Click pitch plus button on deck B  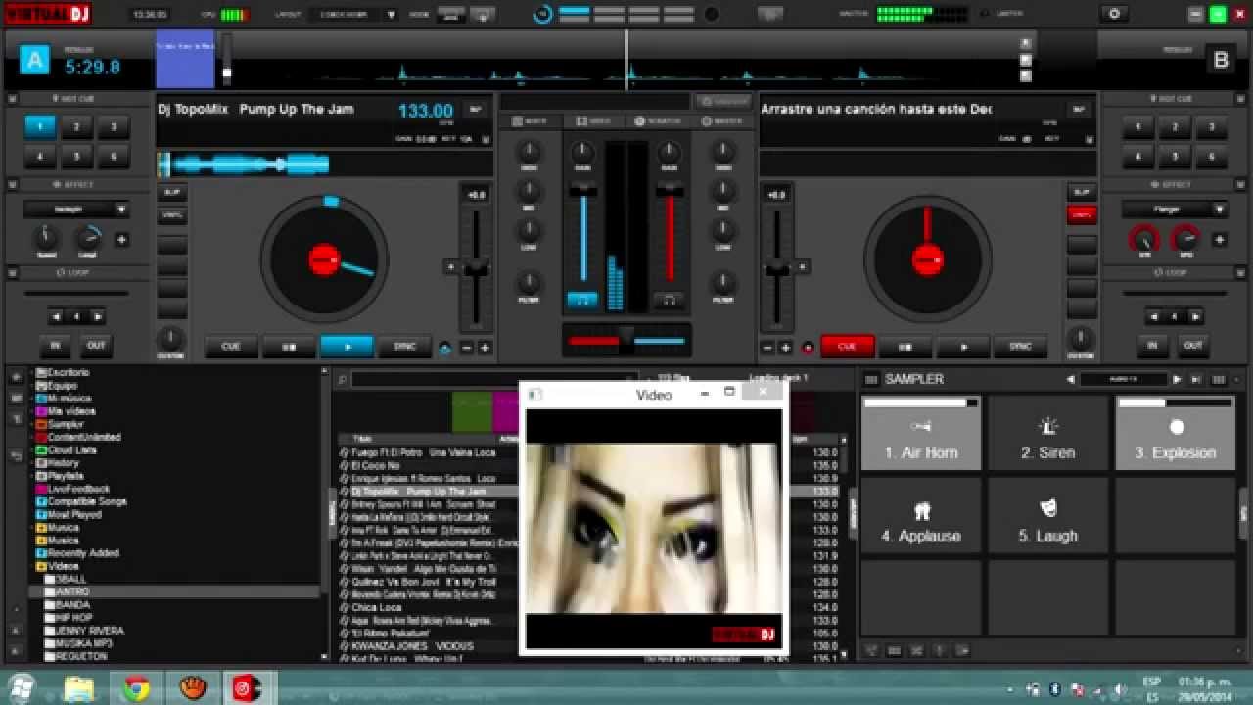[x=786, y=348]
